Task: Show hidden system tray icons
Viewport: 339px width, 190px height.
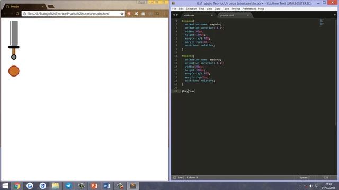Action: point(300,186)
